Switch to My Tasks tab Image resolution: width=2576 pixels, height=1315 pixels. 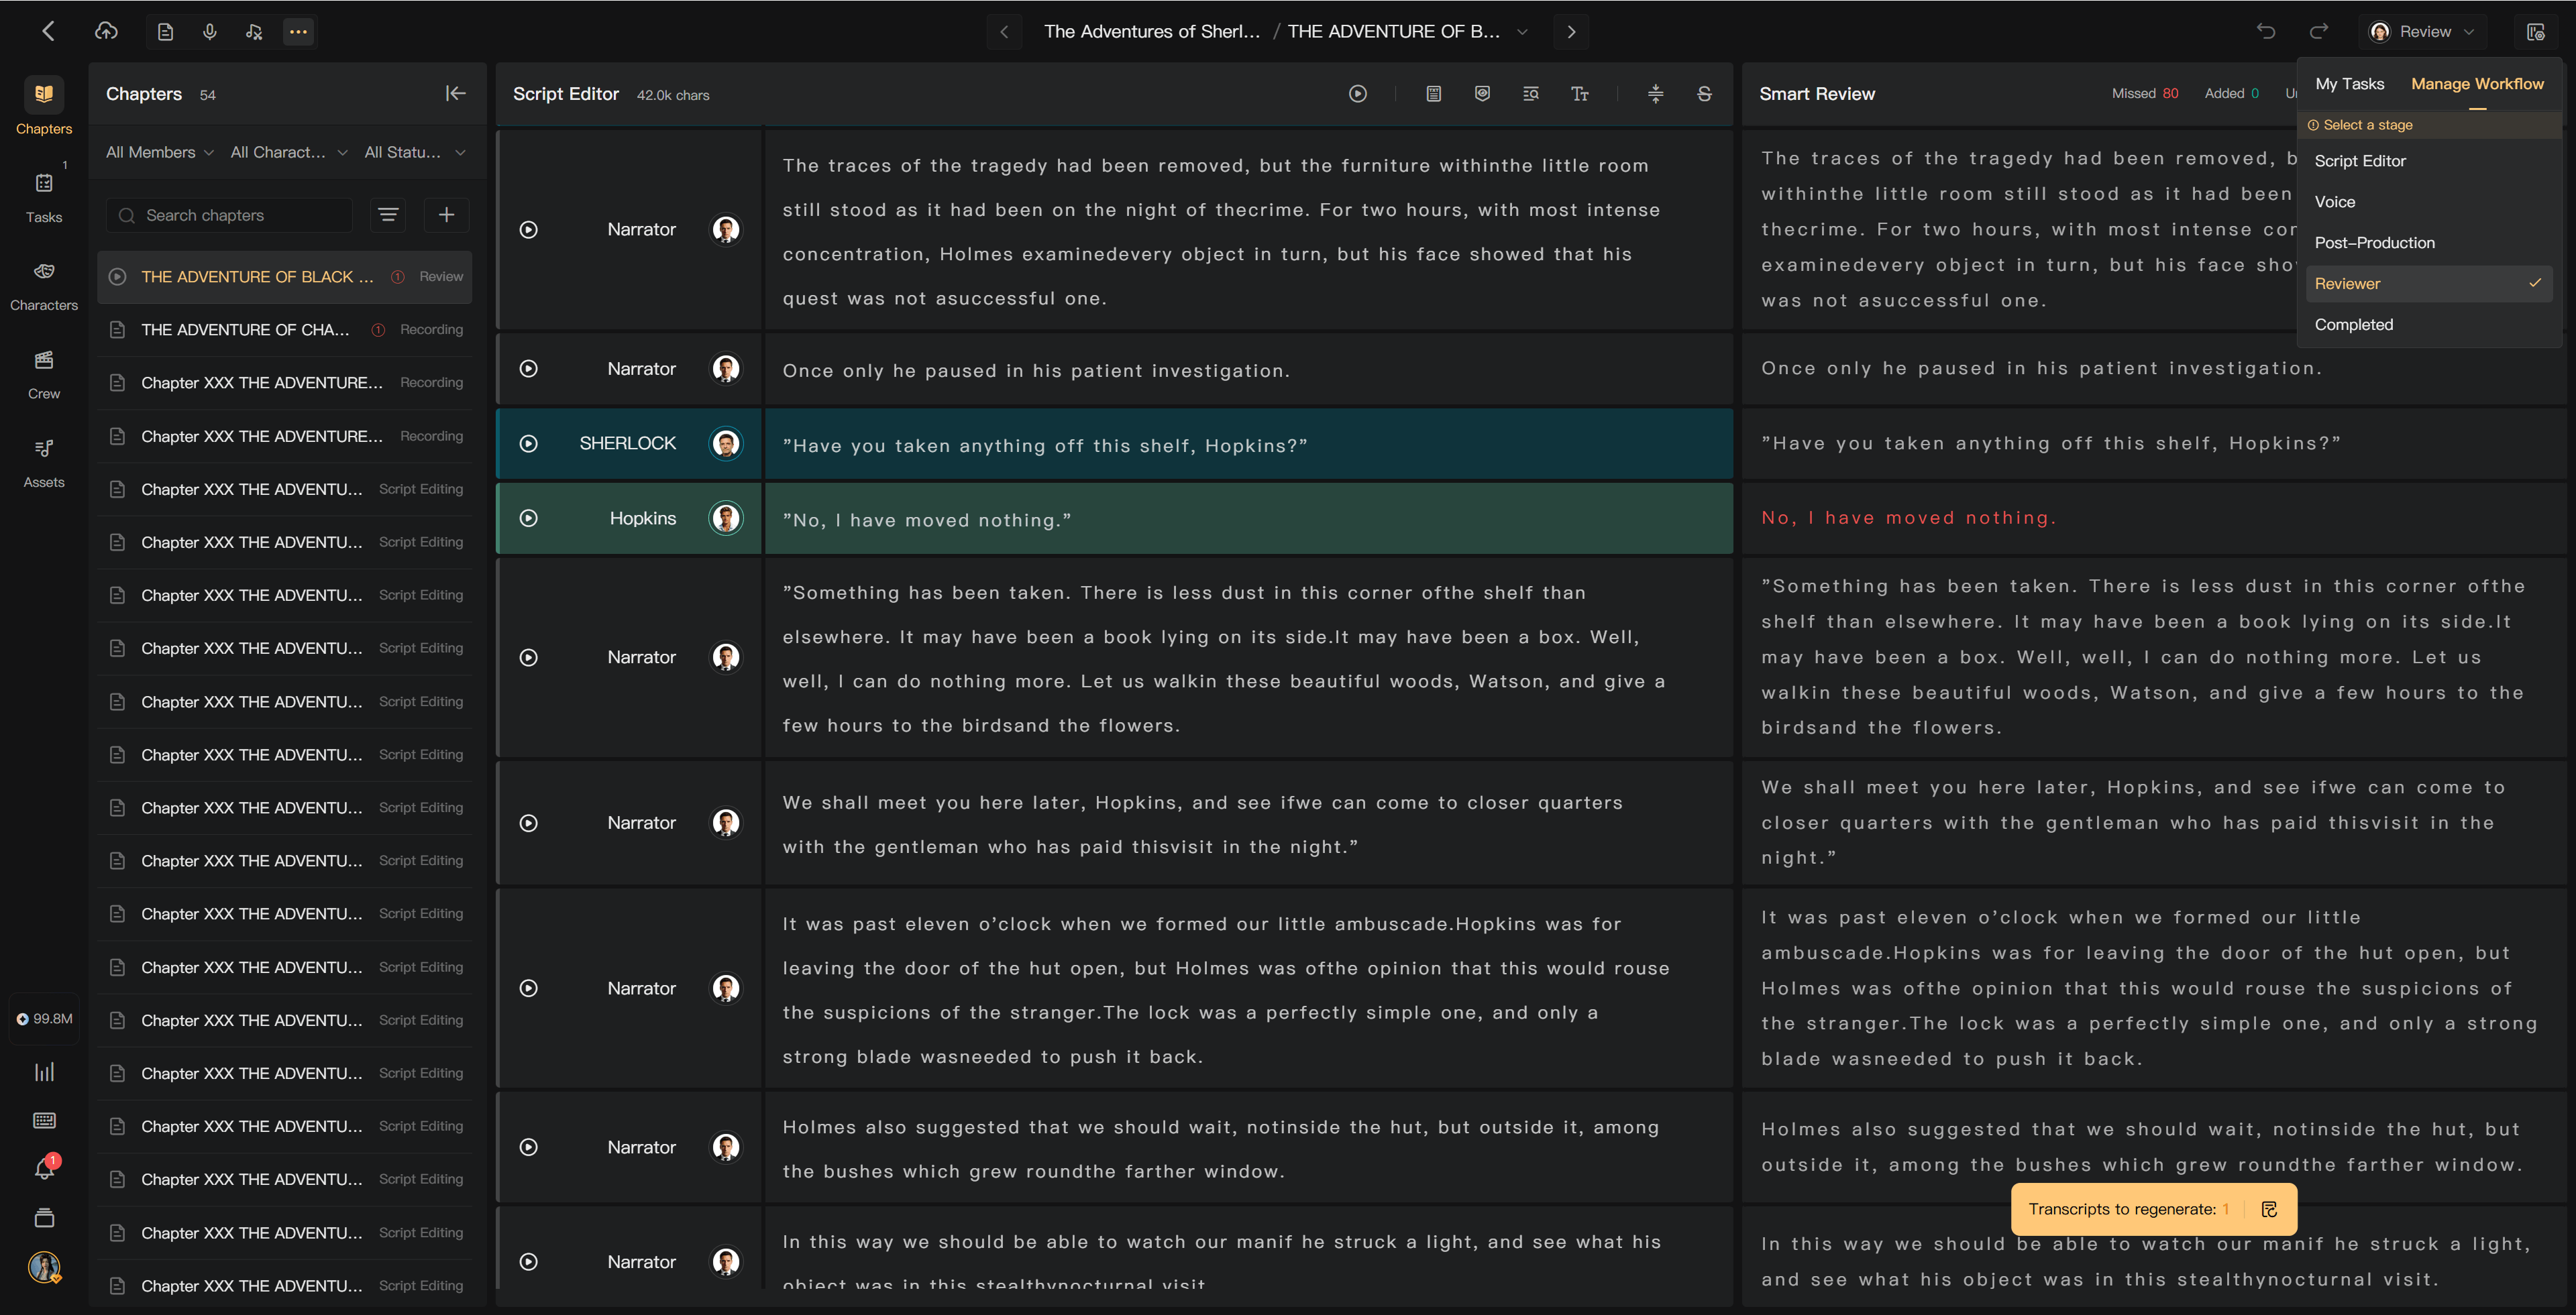pos(2349,84)
